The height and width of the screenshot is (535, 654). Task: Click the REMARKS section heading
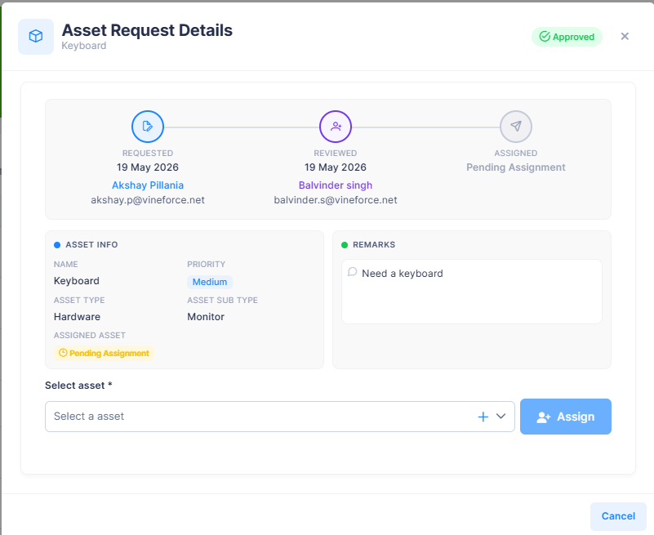point(374,244)
